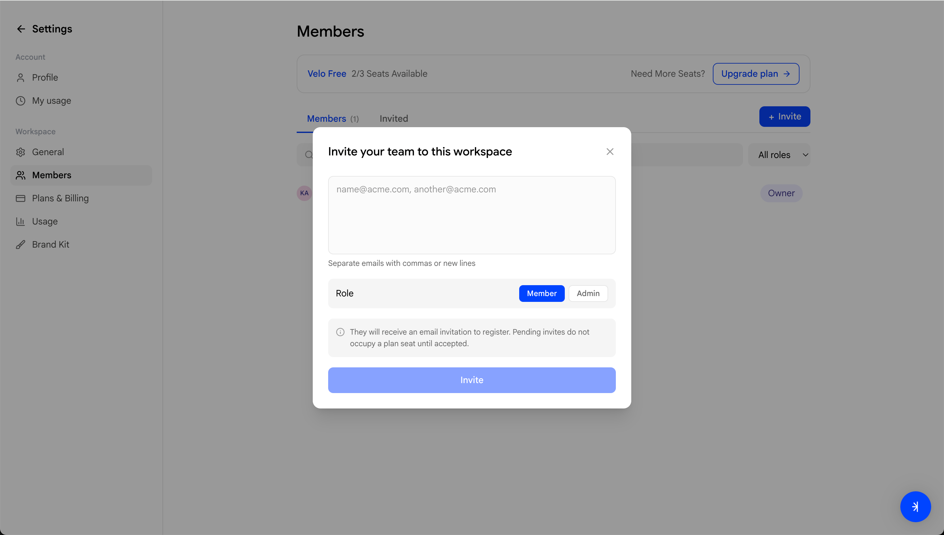Click the "2/3 Seats Available" text

click(x=389, y=74)
